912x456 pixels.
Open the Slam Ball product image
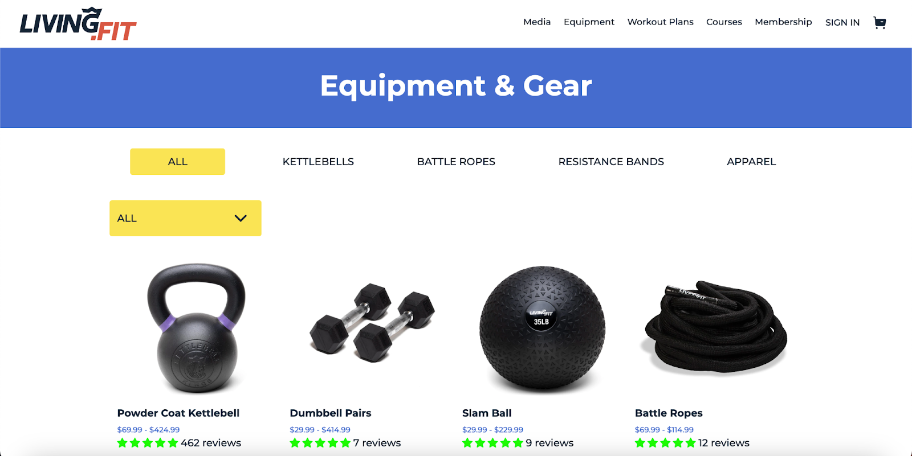(x=542, y=329)
